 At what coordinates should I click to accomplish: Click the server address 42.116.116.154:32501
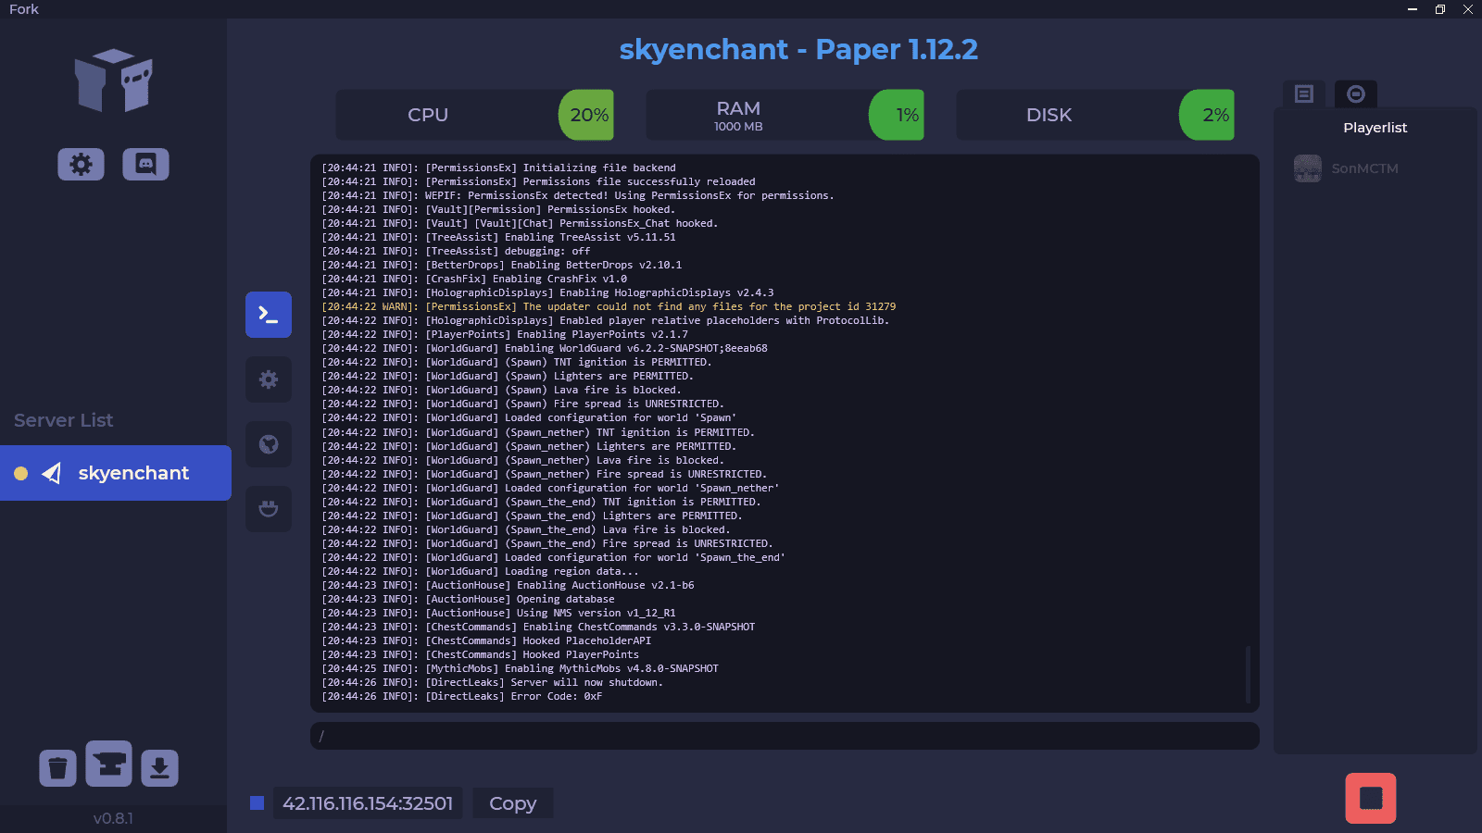(368, 803)
